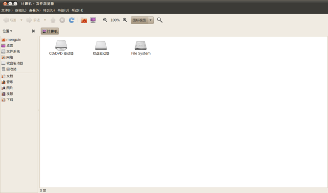Minimize the file browser window
The height and width of the screenshot is (193, 328).
[x=10, y=3]
